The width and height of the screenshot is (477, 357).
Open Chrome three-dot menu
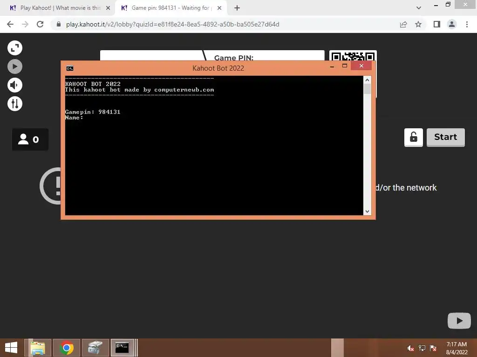tap(467, 24)
